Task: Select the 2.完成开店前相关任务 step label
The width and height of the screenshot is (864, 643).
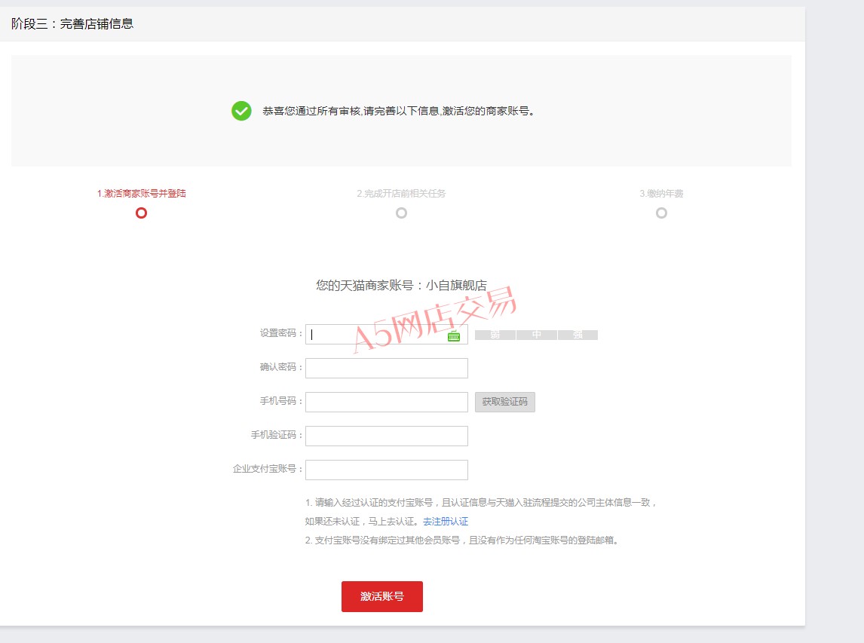Action: [x=401, y=194]
